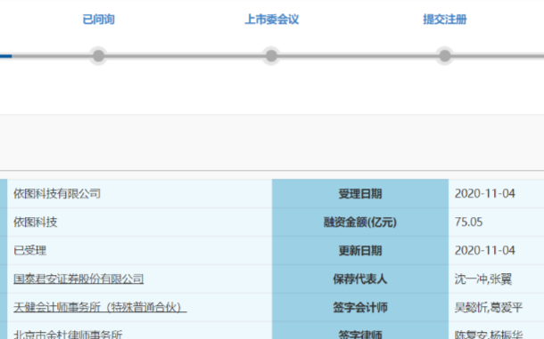Viewport: 544px width, 339px height.
Task: Click the 上市委会议 stage label
Action: click(x=272, y=20)
